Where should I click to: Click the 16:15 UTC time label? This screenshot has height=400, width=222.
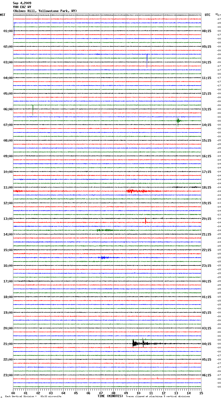click(207, 156)
